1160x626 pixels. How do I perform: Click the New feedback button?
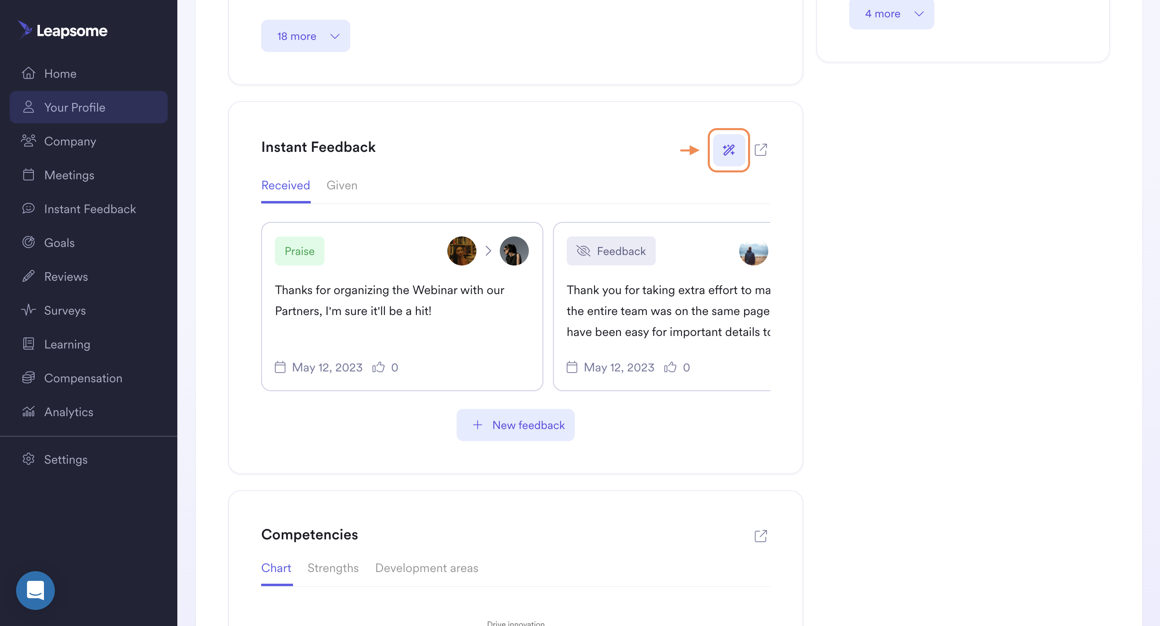(x=515, y=425)
